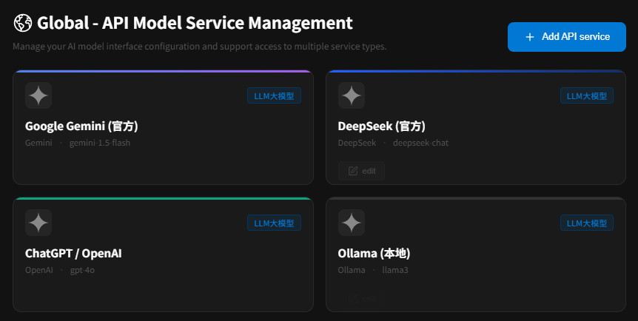Image resolution: width=638 pixels, height=321 pixels.
Task: Click the LLM大模型 badge on DeepSeek card
Action: (587, 95)
